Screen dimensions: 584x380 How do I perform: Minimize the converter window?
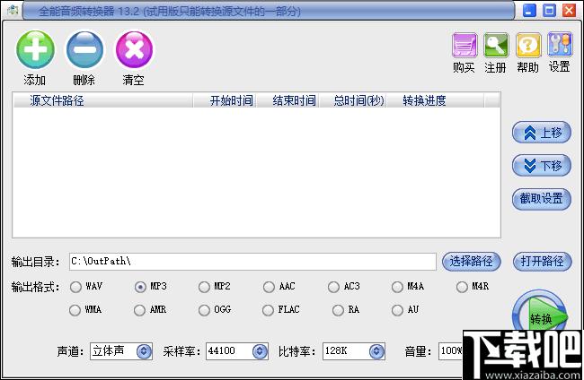(x=529, y=10)
